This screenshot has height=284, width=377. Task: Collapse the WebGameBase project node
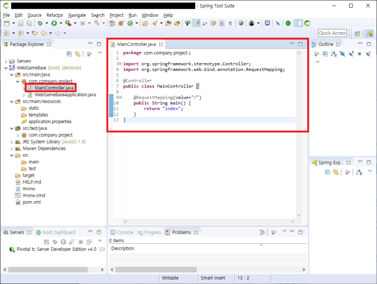click(5, 68)
